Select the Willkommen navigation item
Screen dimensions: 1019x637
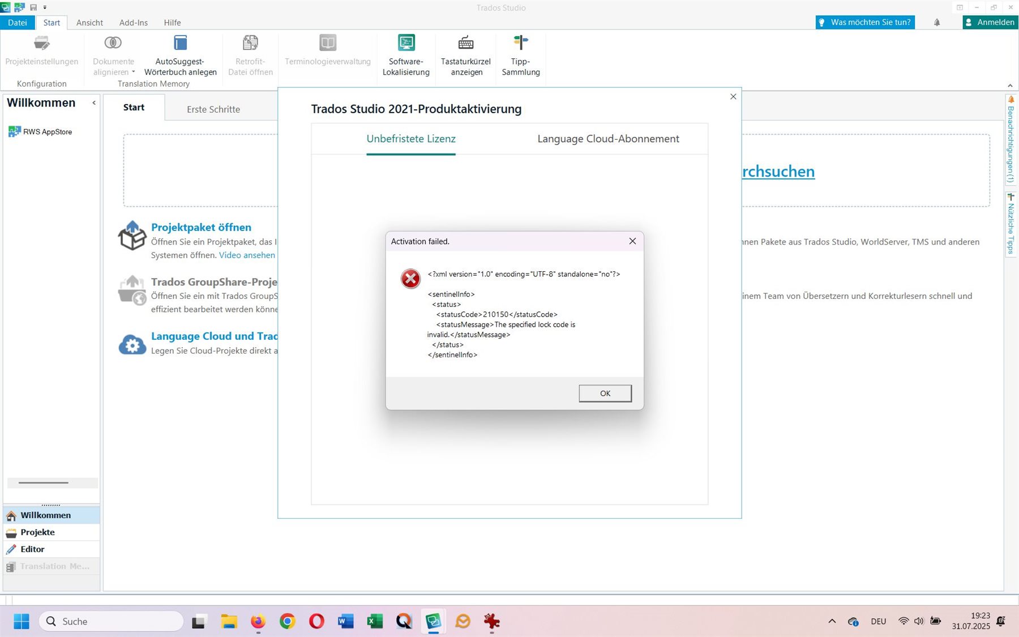pos(45,515)
